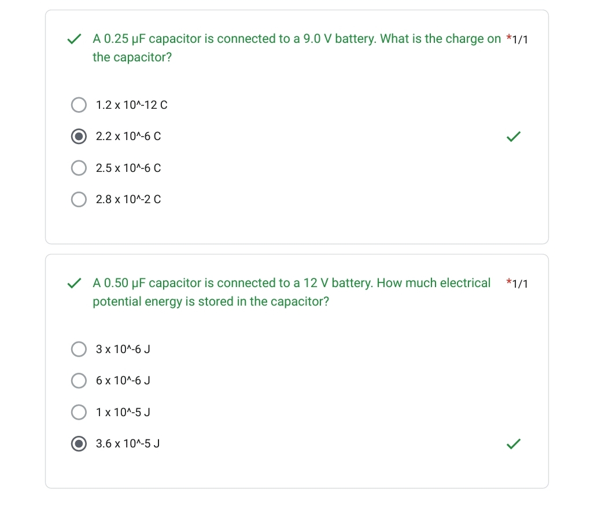Click the green checkmark beside the second question
This screenshot has height=514, width=609.
tap(75, 284)
